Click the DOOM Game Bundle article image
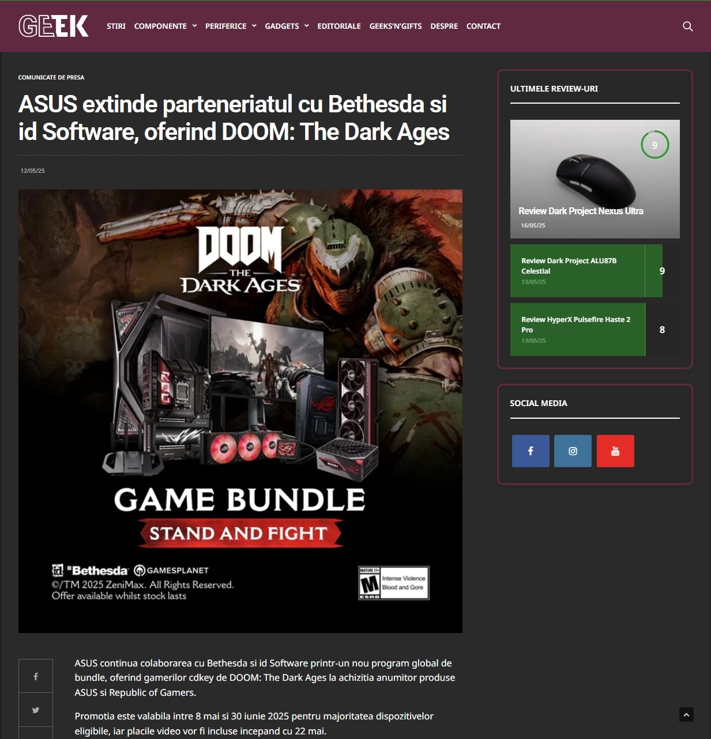Screen dimensions: 711x739 pos(240,411)
